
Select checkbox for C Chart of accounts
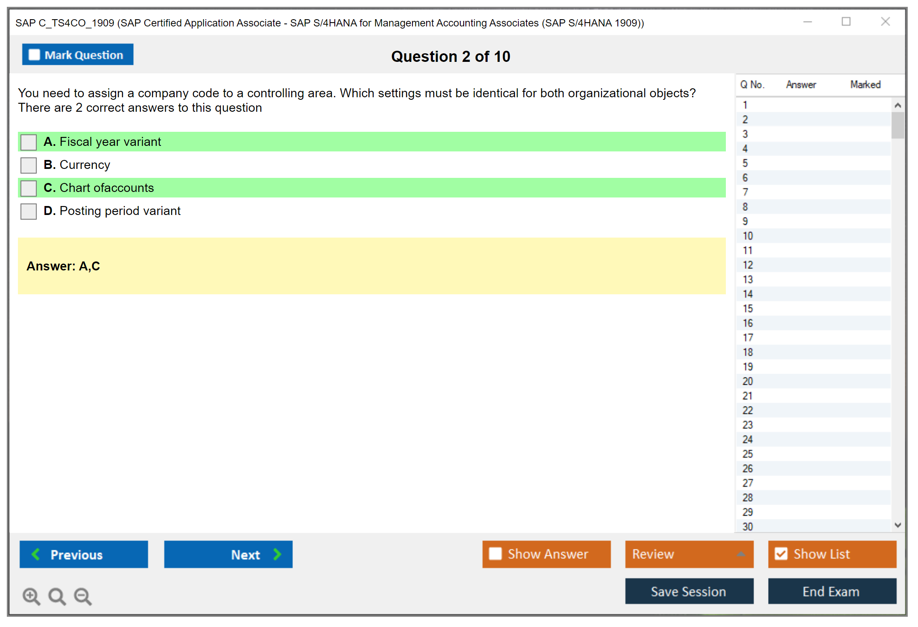click(x=29, y=188)
